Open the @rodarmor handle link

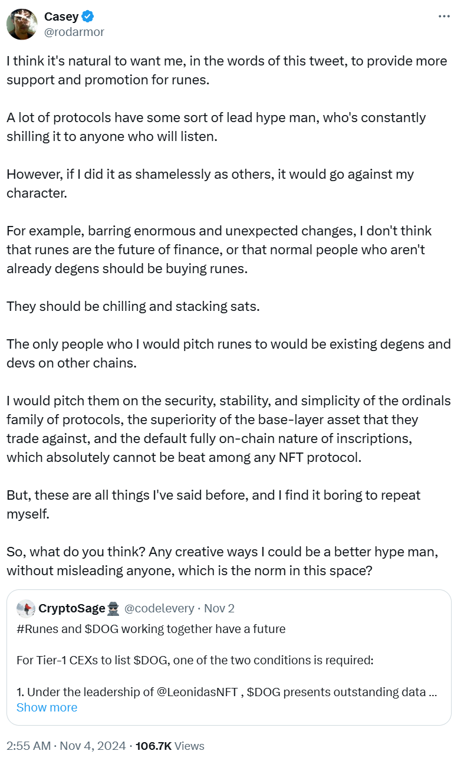[74, 32]
